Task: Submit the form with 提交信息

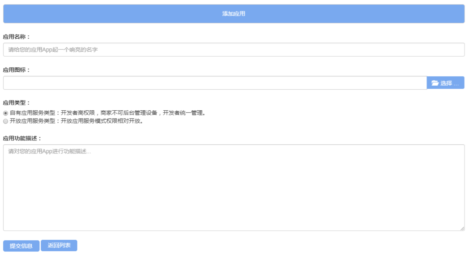Action: (x=21, y=246)
